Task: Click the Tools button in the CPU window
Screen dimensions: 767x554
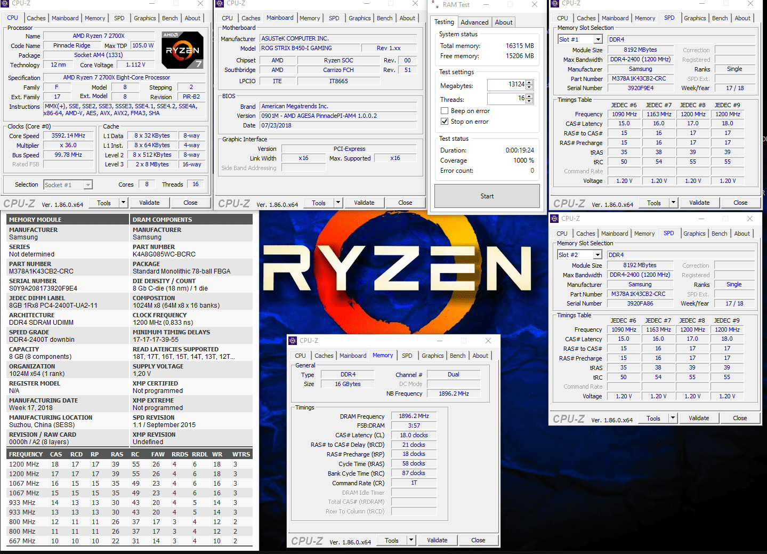Action: [x=104, y=203]
